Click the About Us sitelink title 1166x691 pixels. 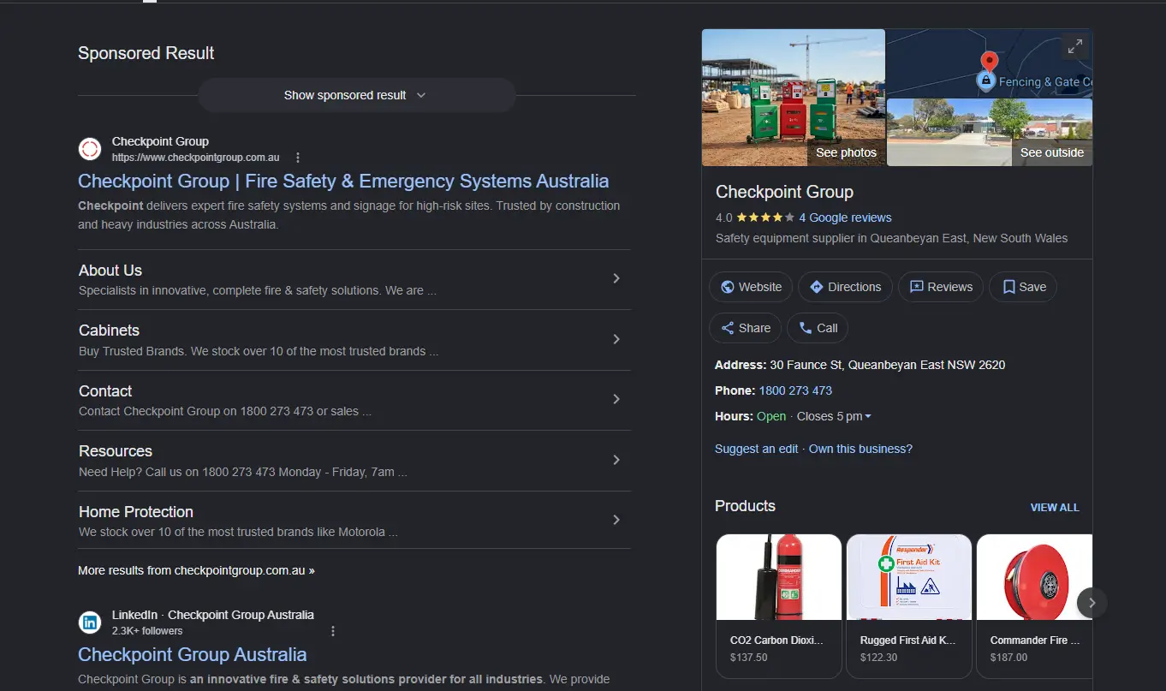110,271
